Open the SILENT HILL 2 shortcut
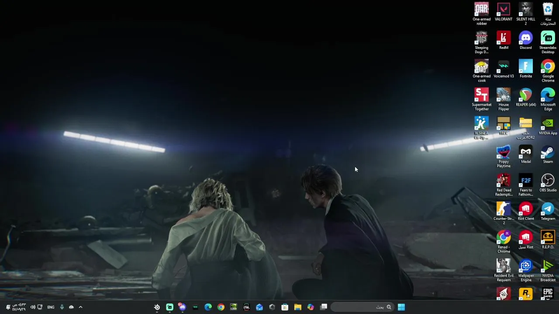The width and height of the screenshot is (559, 314). click(x=525, y=14)
